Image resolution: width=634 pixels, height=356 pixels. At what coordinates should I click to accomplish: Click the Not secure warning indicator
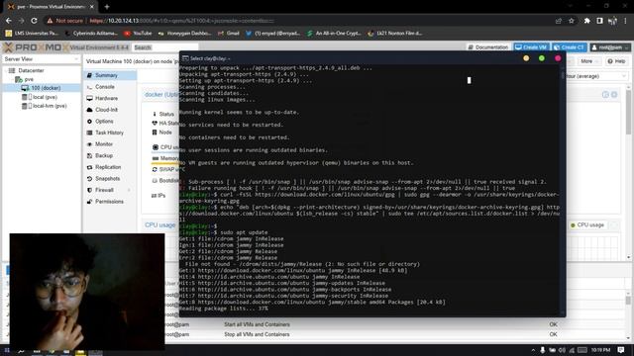coord(65,21)
